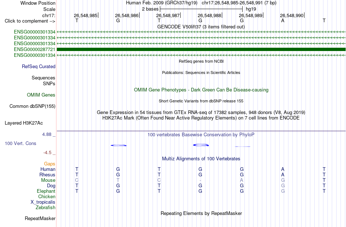Click the hg19 text beside the scale bar

[251, 9]
